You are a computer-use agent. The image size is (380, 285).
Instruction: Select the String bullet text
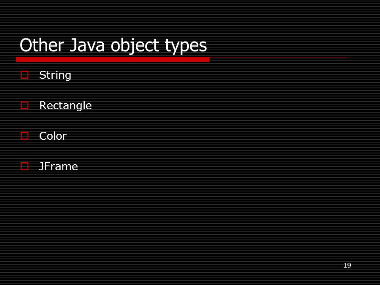pyautogui.click(x=55, y=75)
